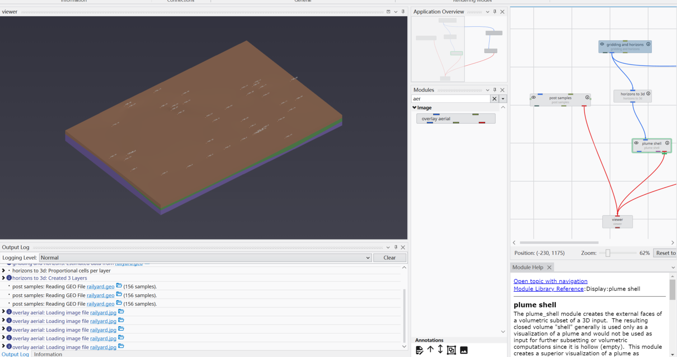The height and width of the screenshot is (357, 677).
Task: Expand the 'horizons to 3d: Created 3 Layers' entry
Action: (4, 278)
